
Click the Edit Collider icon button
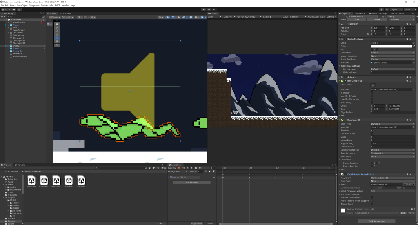click(x=372, y=85)
